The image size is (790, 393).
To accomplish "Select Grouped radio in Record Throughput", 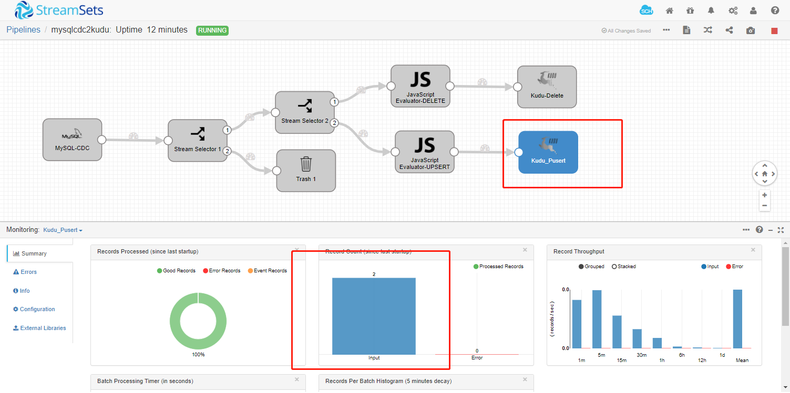I will tap(591, 267).
